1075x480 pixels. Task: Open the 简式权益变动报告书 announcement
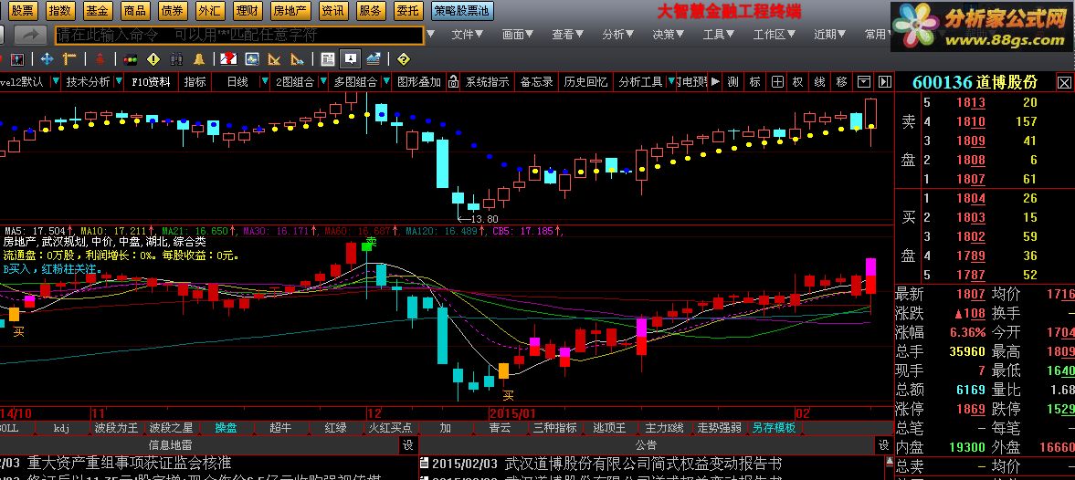click(643, 464)
